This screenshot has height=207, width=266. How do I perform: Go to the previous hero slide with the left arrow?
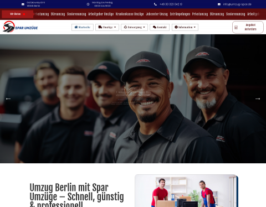point(8,99)
